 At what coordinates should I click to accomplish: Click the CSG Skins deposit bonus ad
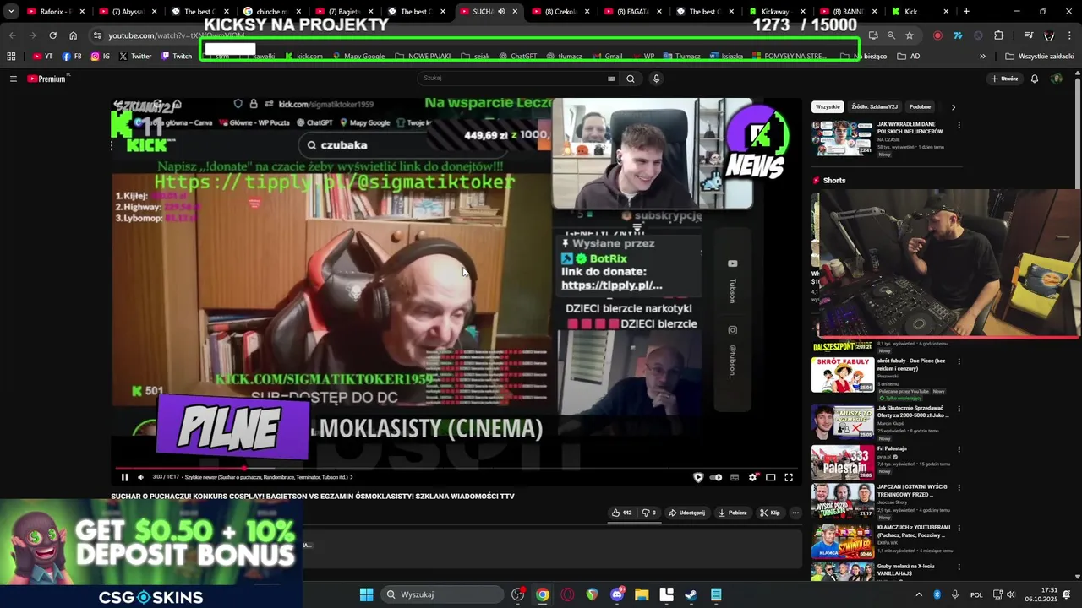click(x=151, y=553)
